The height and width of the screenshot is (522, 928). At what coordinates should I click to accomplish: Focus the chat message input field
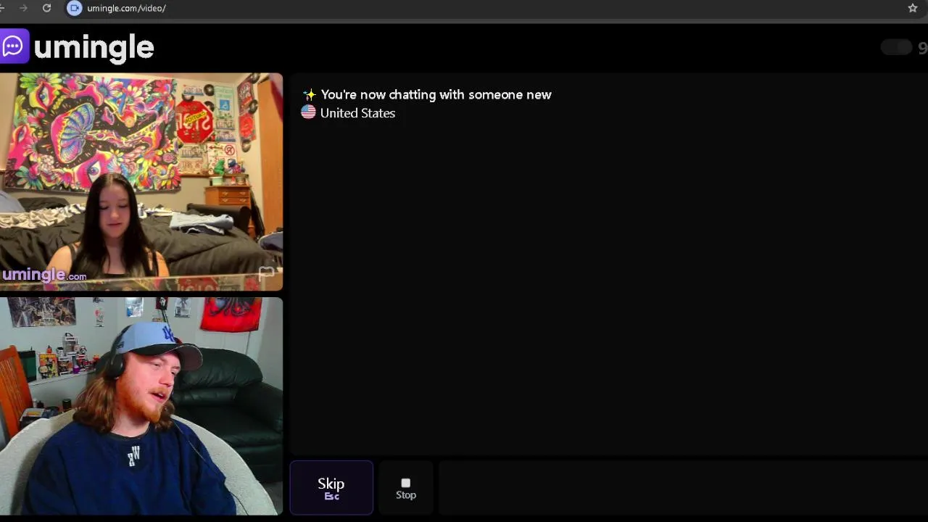681,488
